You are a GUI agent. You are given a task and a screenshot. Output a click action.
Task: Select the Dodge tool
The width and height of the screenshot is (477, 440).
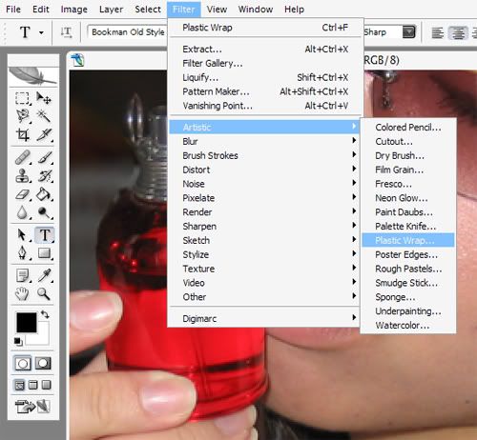(44, 212)
